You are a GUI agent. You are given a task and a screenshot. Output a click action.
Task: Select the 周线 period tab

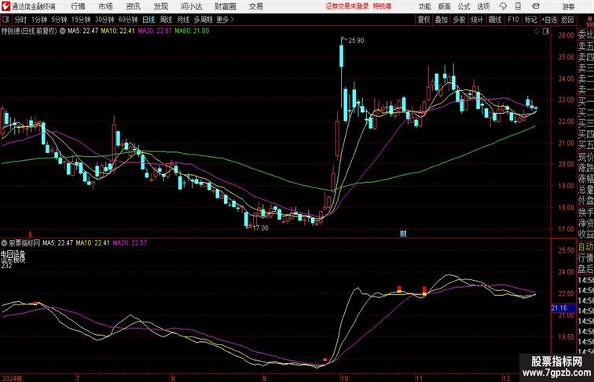point(166,20)
